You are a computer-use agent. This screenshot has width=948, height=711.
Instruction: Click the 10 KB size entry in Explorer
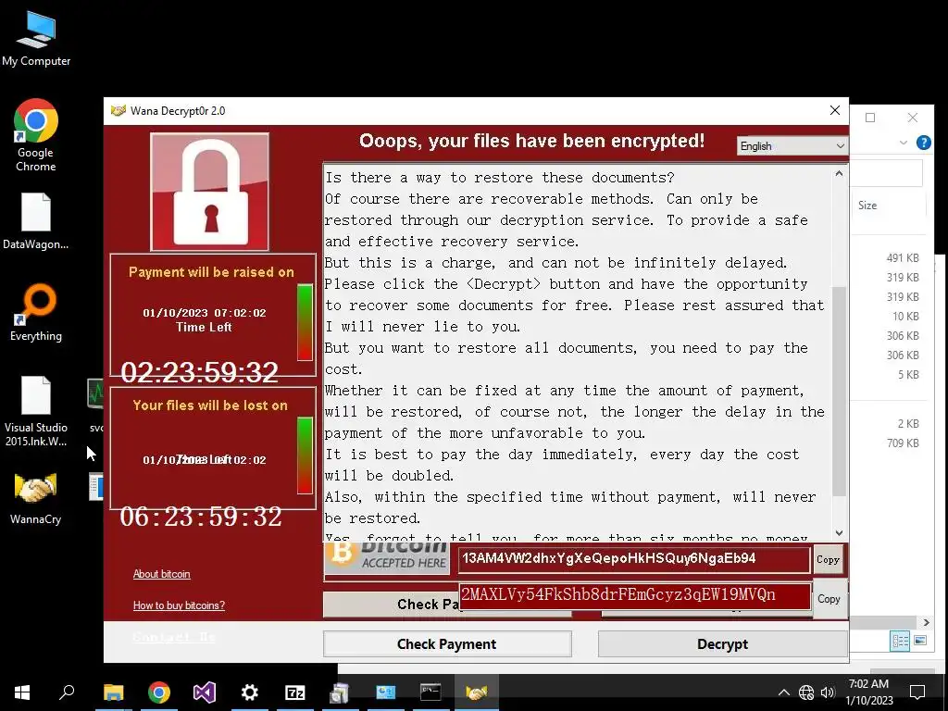[905, 317]
